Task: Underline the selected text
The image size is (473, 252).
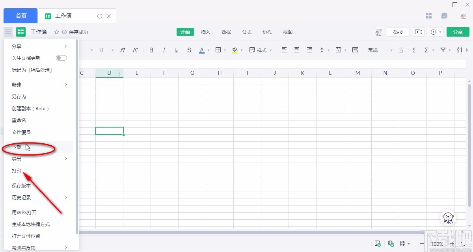Action: (x=177, y=50)
